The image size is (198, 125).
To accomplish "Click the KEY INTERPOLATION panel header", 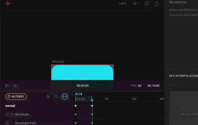I will pyautogui.click(x=183, y=76).
